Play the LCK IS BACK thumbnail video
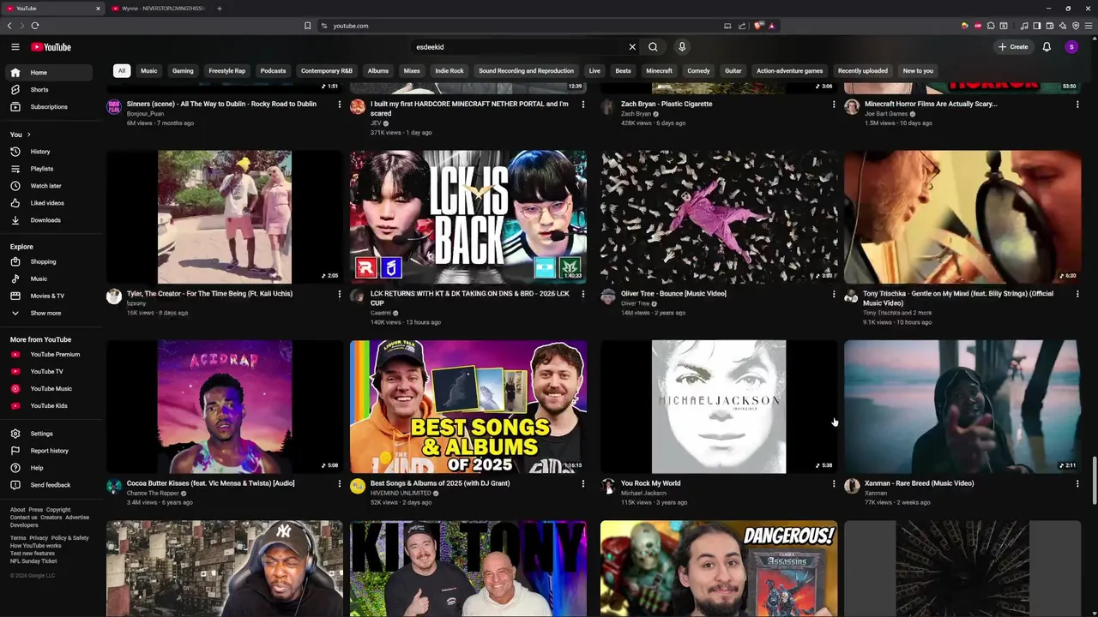1098x617 pixels. coord(468,217)
